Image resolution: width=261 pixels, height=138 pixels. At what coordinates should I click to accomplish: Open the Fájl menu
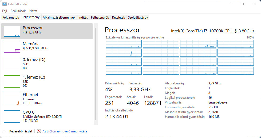click(x=5, y=11)
